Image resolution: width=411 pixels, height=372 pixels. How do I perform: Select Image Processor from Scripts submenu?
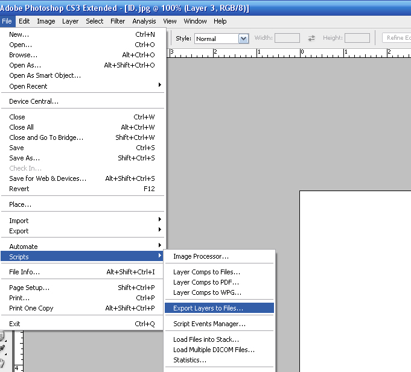(220, 256)
